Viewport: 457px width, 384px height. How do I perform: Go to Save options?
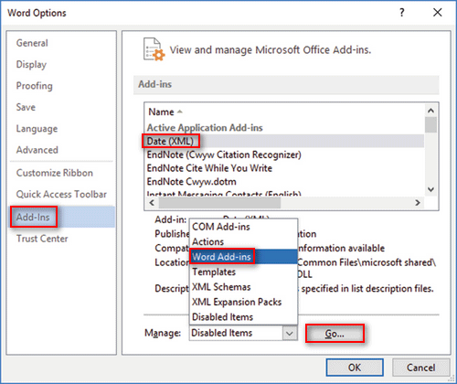click(x=26, y=107)
